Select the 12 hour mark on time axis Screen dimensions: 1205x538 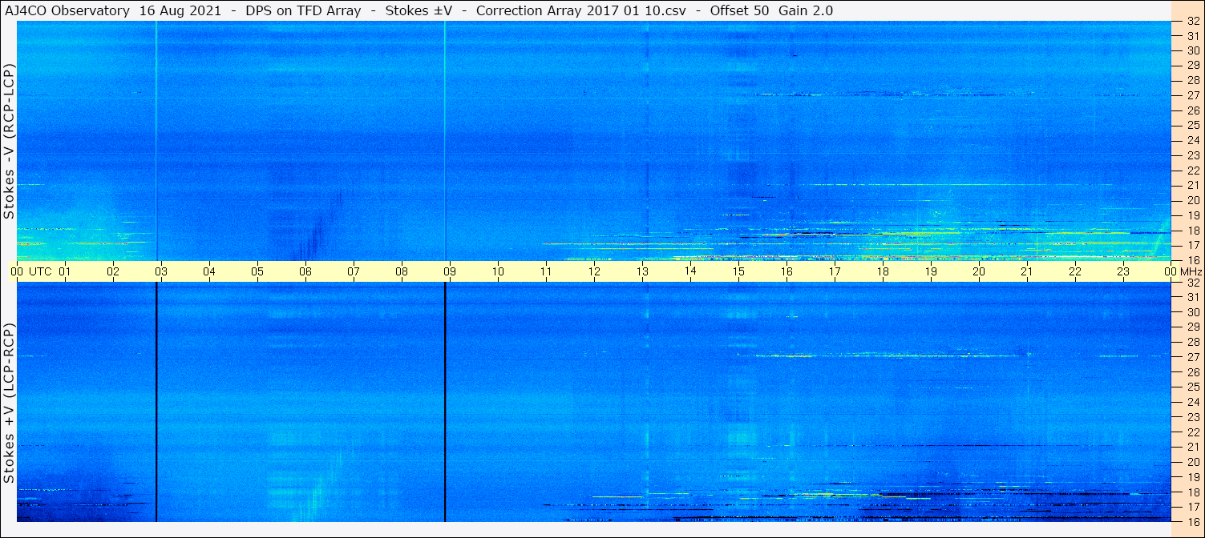(593, 271)
